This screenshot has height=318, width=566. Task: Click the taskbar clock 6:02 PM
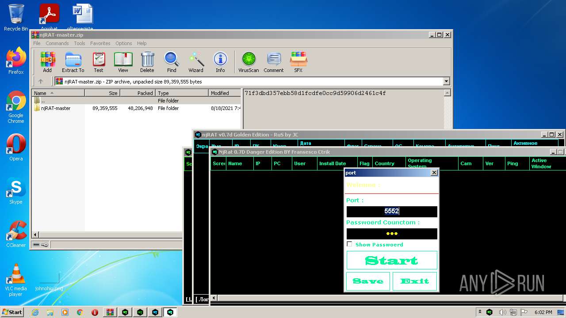(543, 312)
